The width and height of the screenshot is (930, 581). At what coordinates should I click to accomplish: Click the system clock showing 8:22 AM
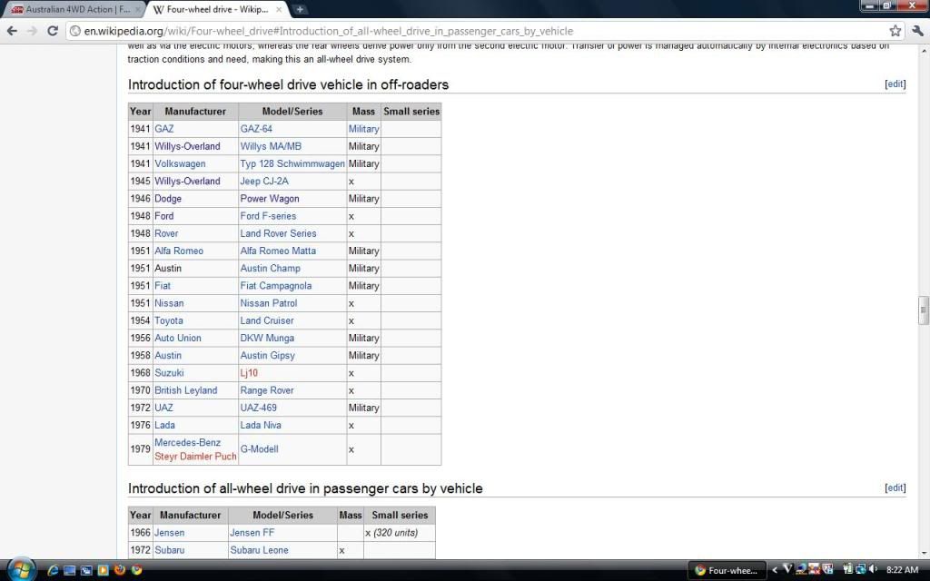point(902,570)
